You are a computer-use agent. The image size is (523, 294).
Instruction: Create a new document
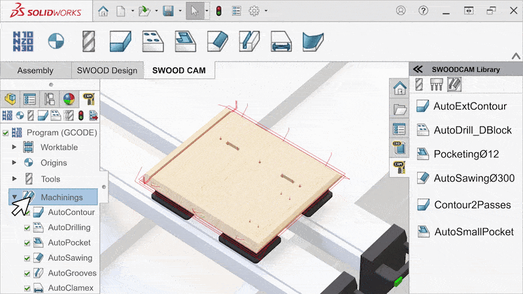coord(121,11)
